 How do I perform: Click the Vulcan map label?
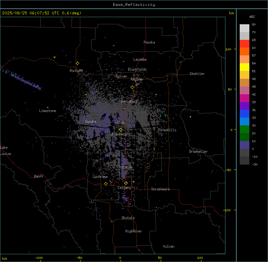tap(169, 246)
